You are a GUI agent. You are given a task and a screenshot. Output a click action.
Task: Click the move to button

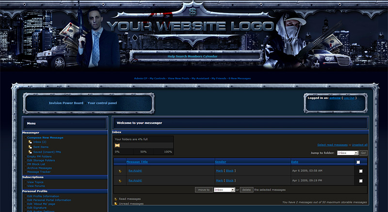pyautogui.click(x=204, y=190)
